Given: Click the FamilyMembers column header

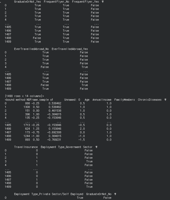Looking at the screenshot, I should [x=125, y=100].
